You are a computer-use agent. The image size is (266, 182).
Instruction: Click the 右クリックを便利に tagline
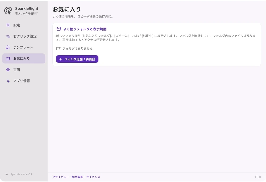click(x=27, y=13)
